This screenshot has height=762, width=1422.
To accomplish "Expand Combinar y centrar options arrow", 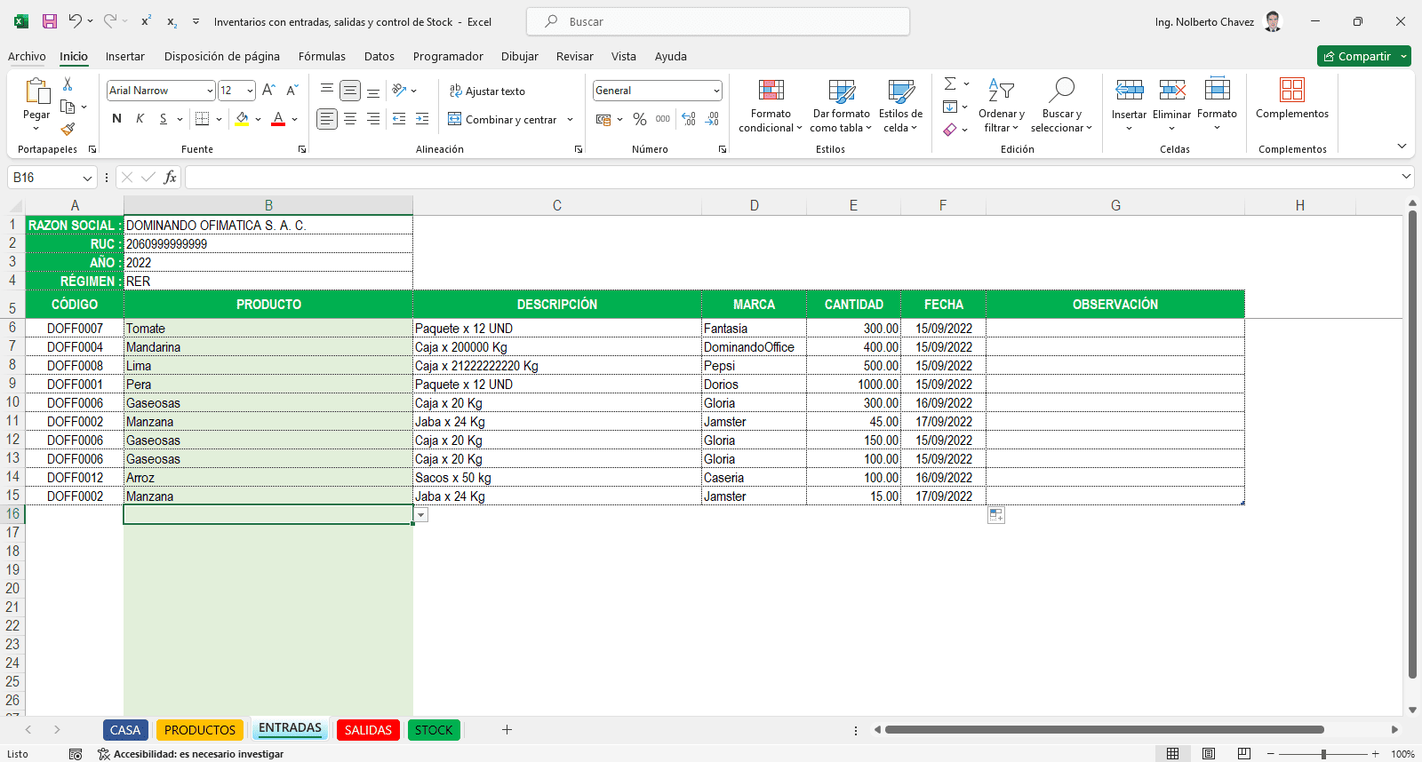I will click(x=570, y=119).
